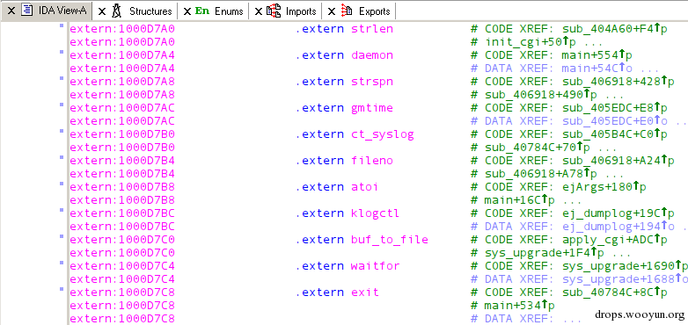Click address extern:1000D7A0 on strlen line
Image resolution: width=688 pixels, height=325 pixels.
pyautogui.click(x=122, y=29)
